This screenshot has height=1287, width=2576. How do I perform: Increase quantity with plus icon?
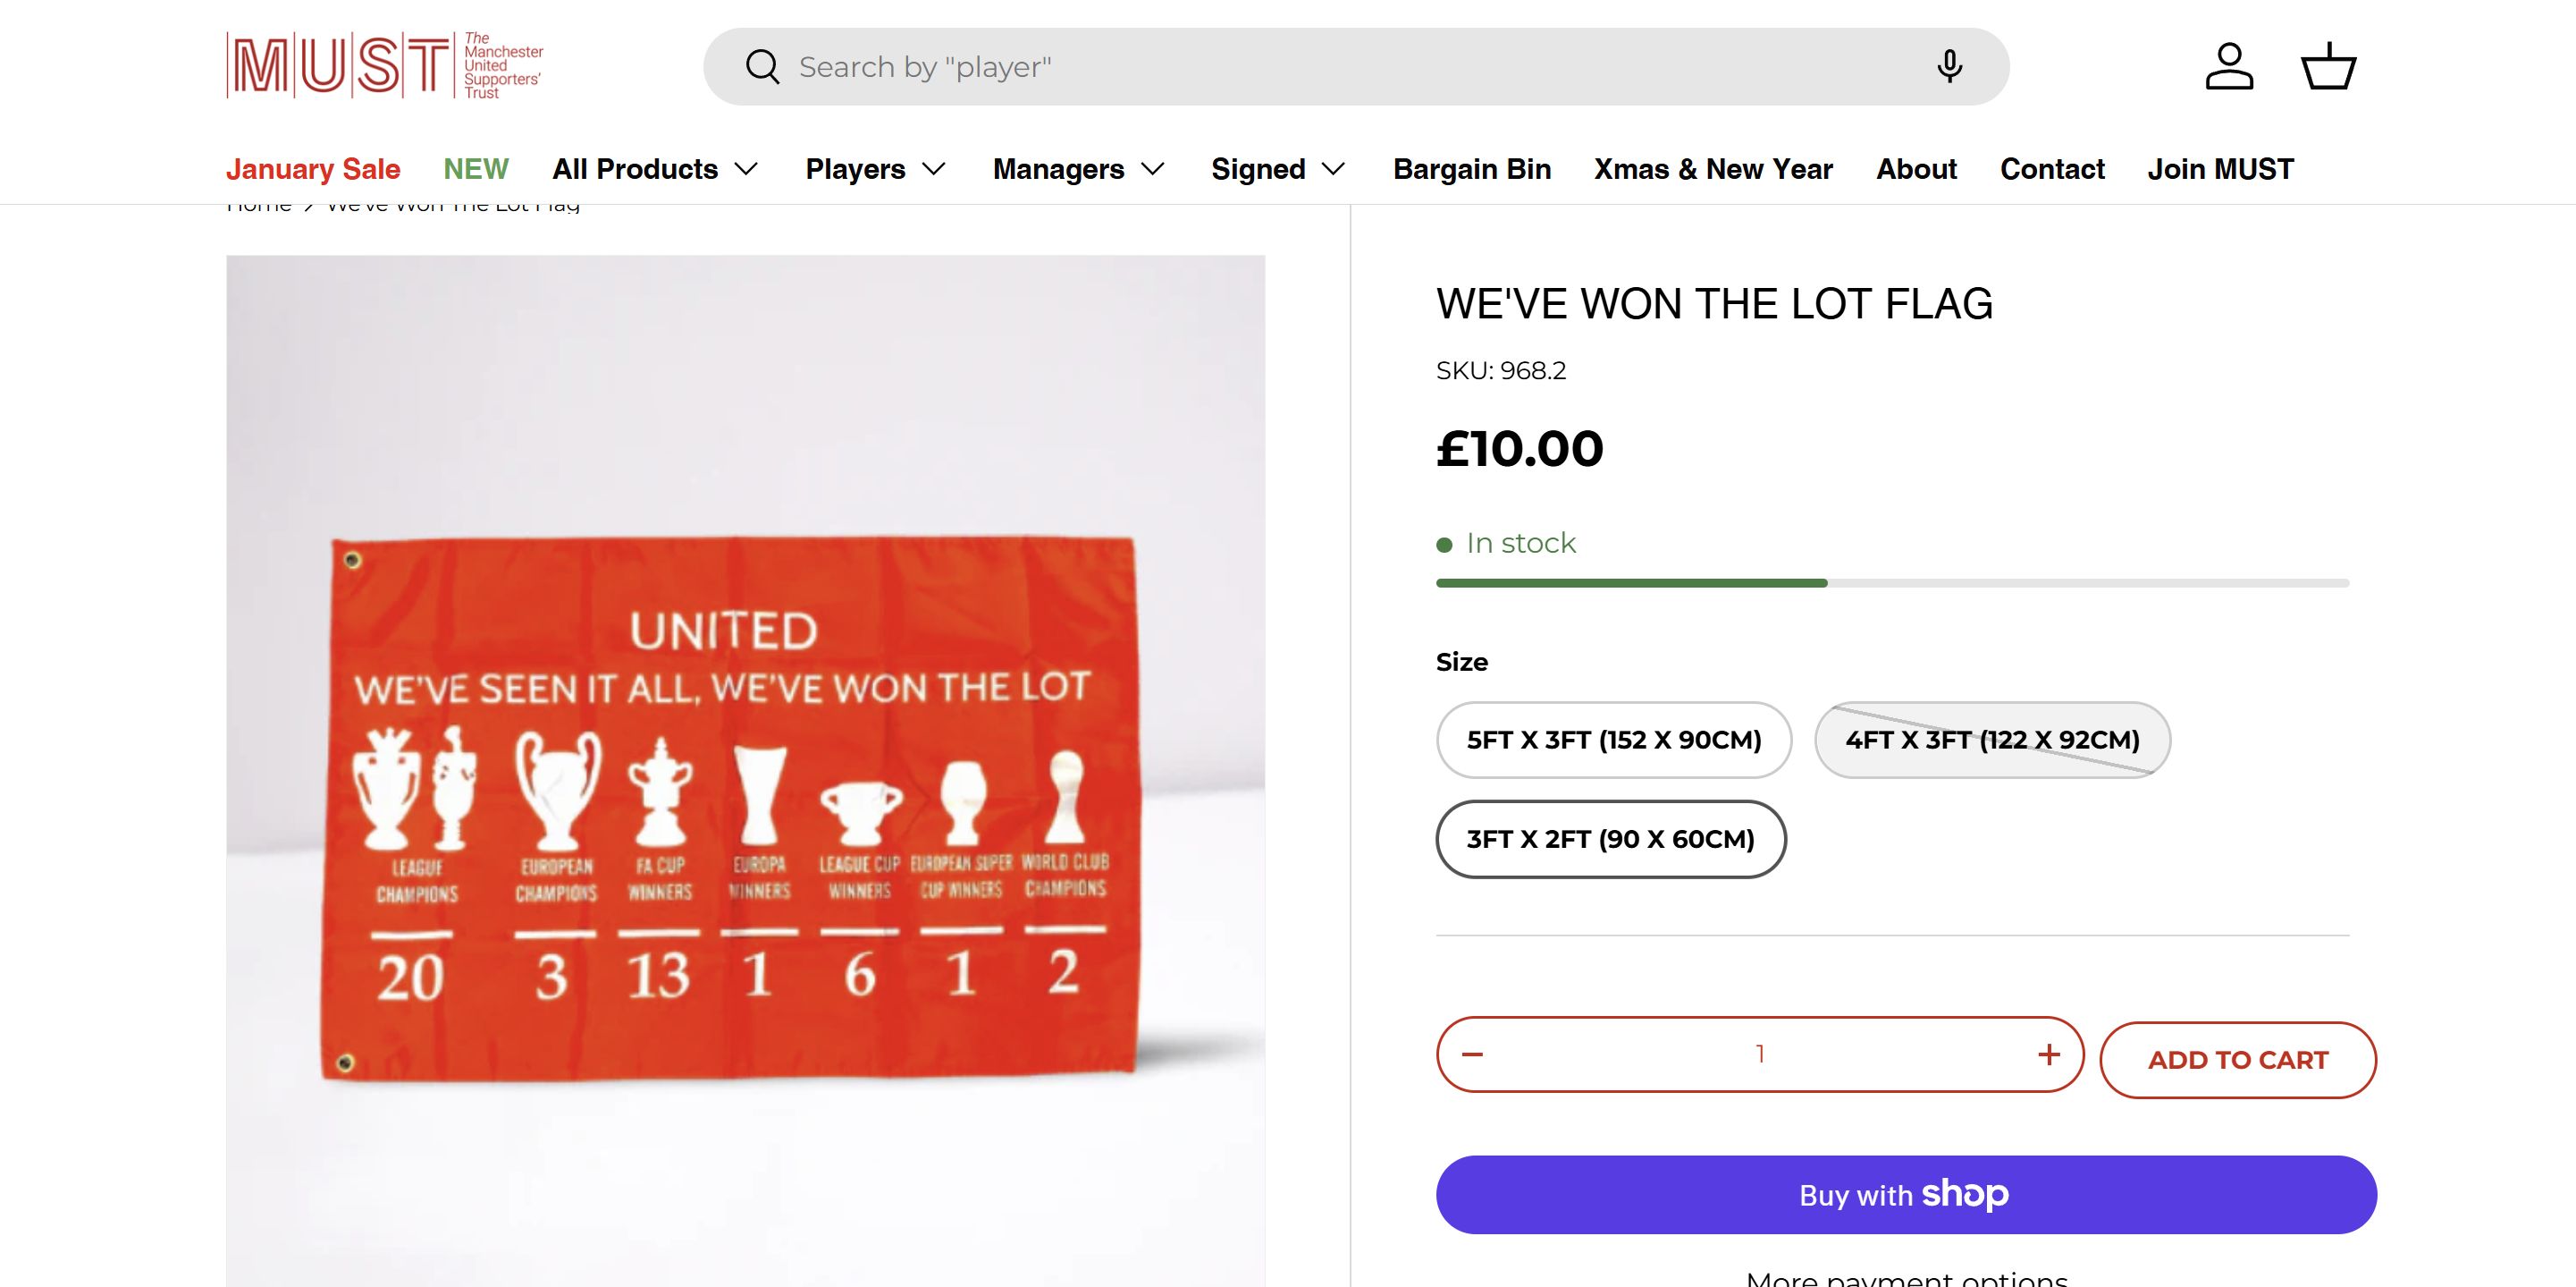pos(2049,1054)
